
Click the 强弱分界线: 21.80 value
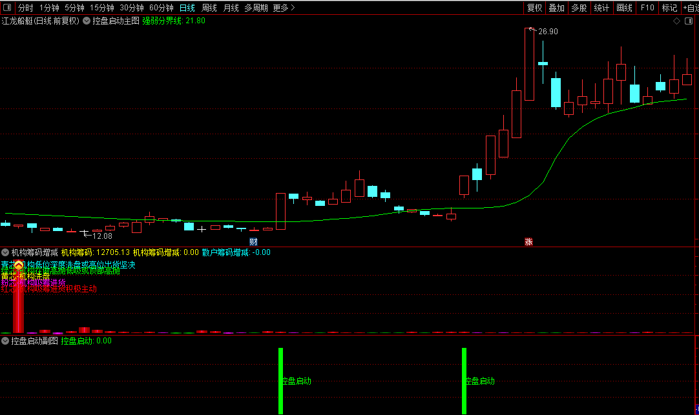tap(174, 21)
